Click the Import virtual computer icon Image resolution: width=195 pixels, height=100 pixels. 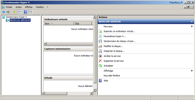[100, 31]
